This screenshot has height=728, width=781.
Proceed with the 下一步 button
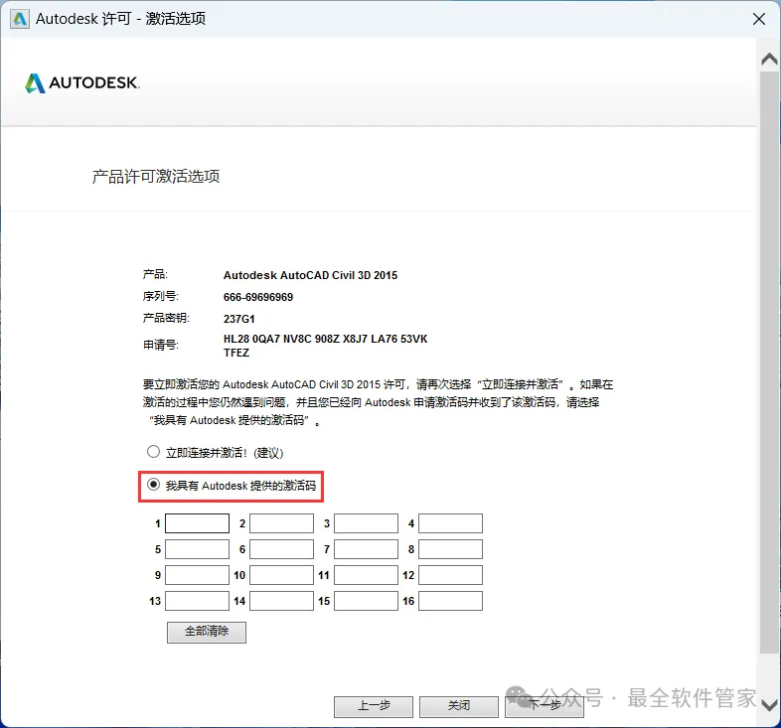coord(545,706)
